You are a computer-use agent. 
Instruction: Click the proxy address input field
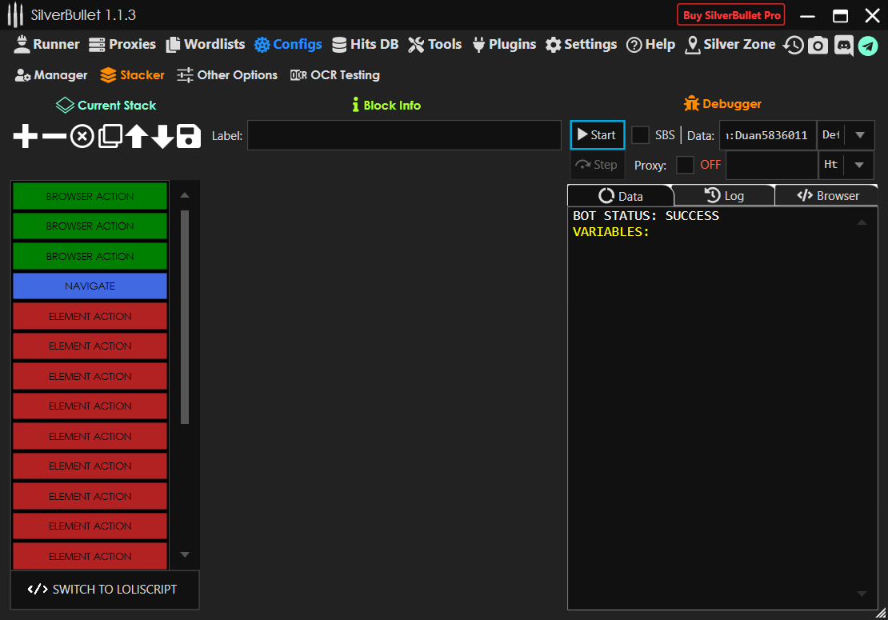(772, 165)
